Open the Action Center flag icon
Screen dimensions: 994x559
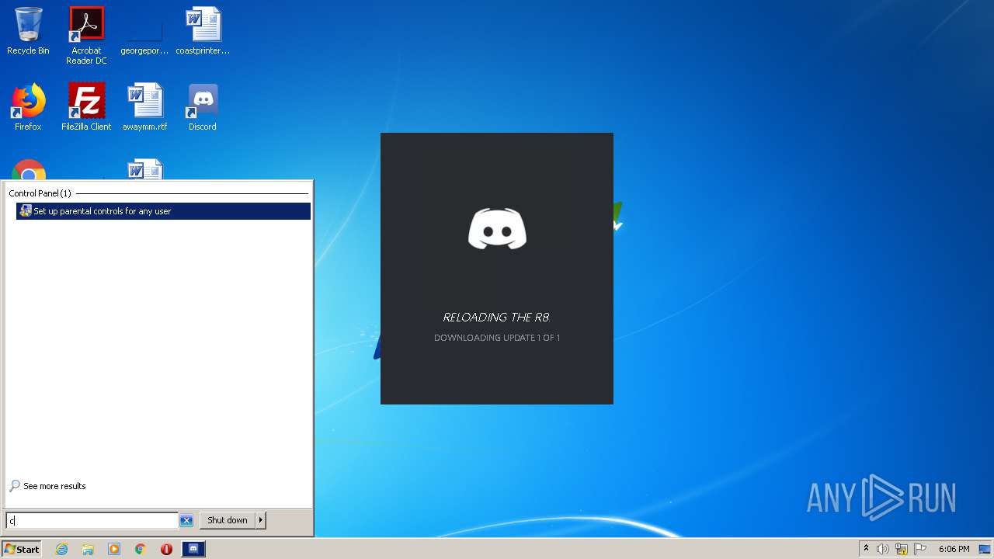[920, 549]
